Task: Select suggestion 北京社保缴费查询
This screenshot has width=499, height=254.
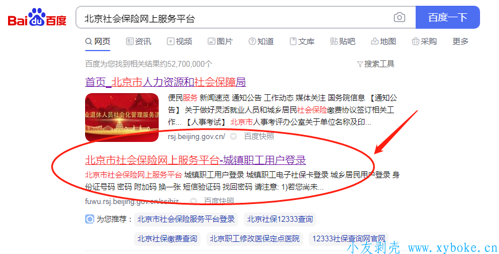Action: click(167, 238)
